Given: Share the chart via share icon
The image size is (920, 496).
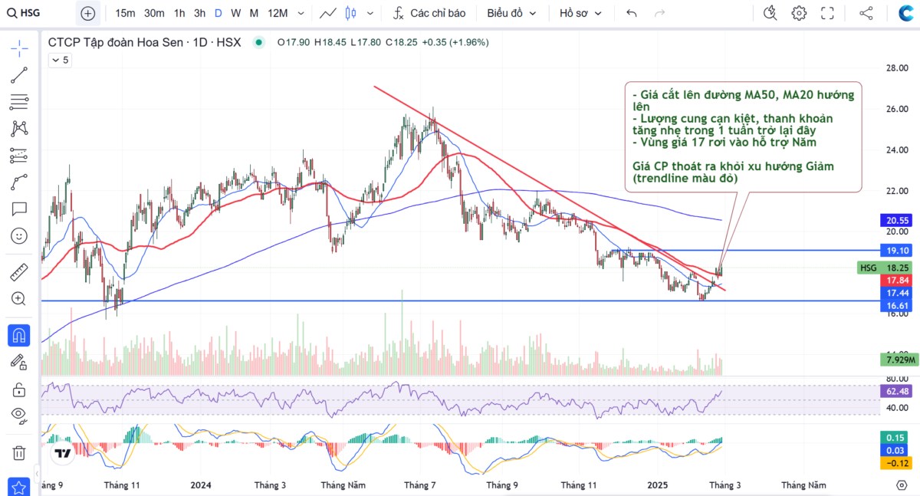Looking at the screenshot, I should tap(866, 13).
